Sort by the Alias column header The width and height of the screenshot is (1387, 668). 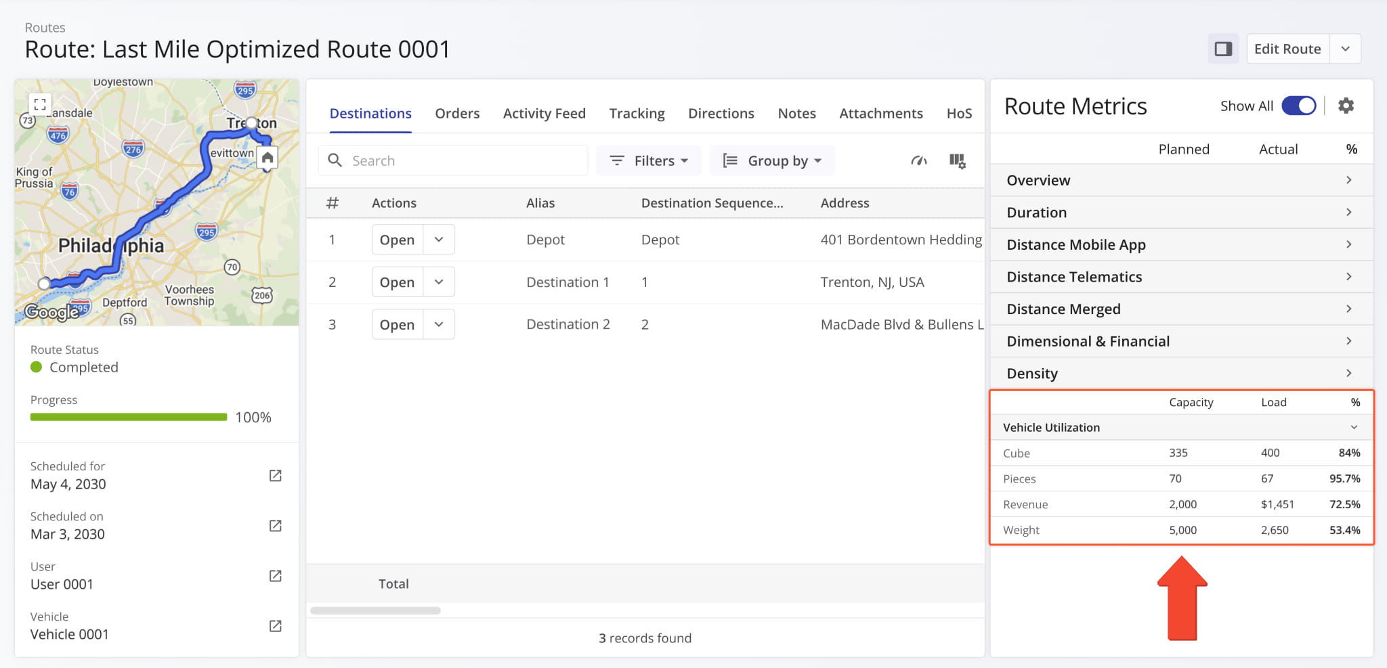pyautogui.click(x=540, y=203)
